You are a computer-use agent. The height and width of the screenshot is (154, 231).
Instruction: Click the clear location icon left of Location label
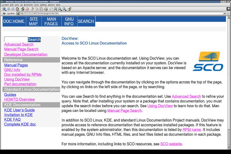[x=4, y=13]
